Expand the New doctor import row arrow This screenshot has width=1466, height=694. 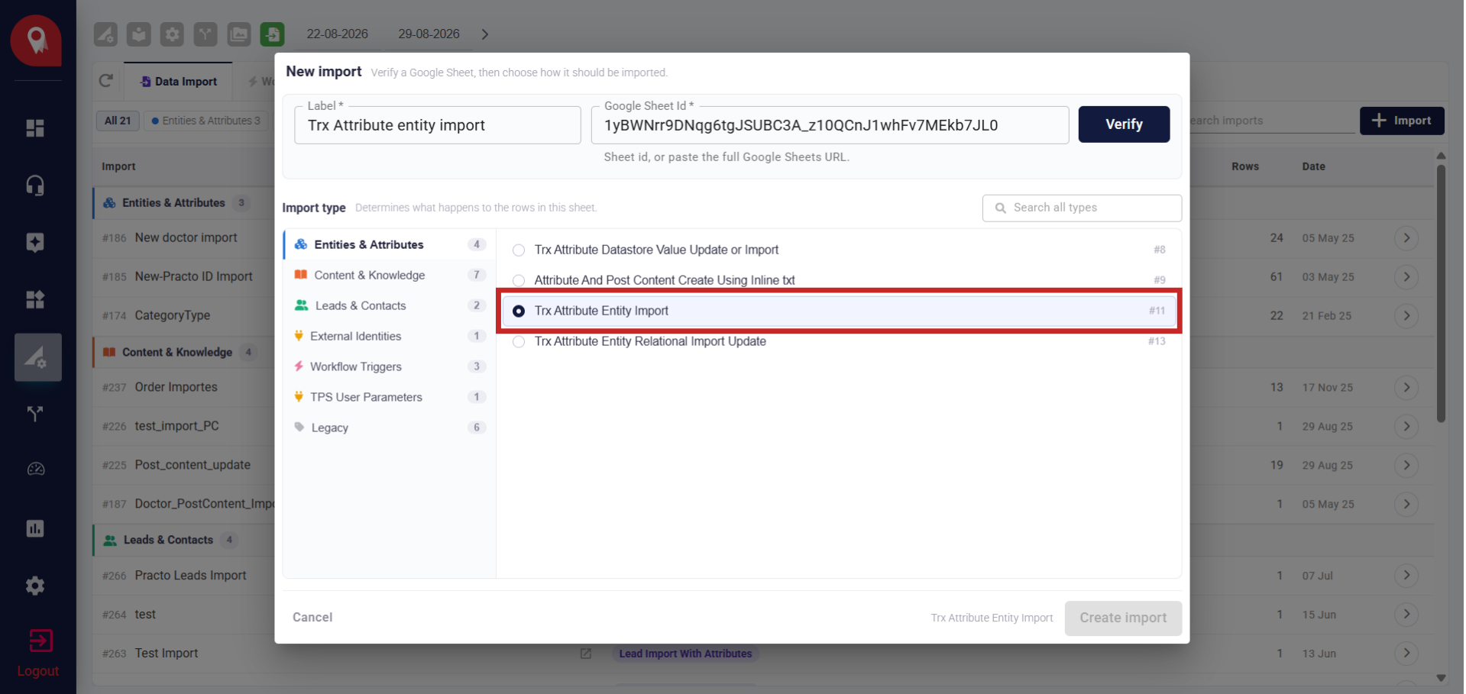point(1406,238)
